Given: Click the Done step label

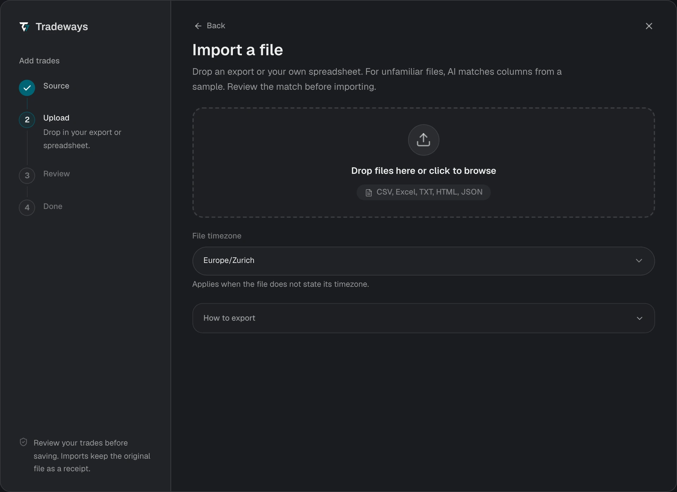Looking at the screenshot, I should [53, 206].
